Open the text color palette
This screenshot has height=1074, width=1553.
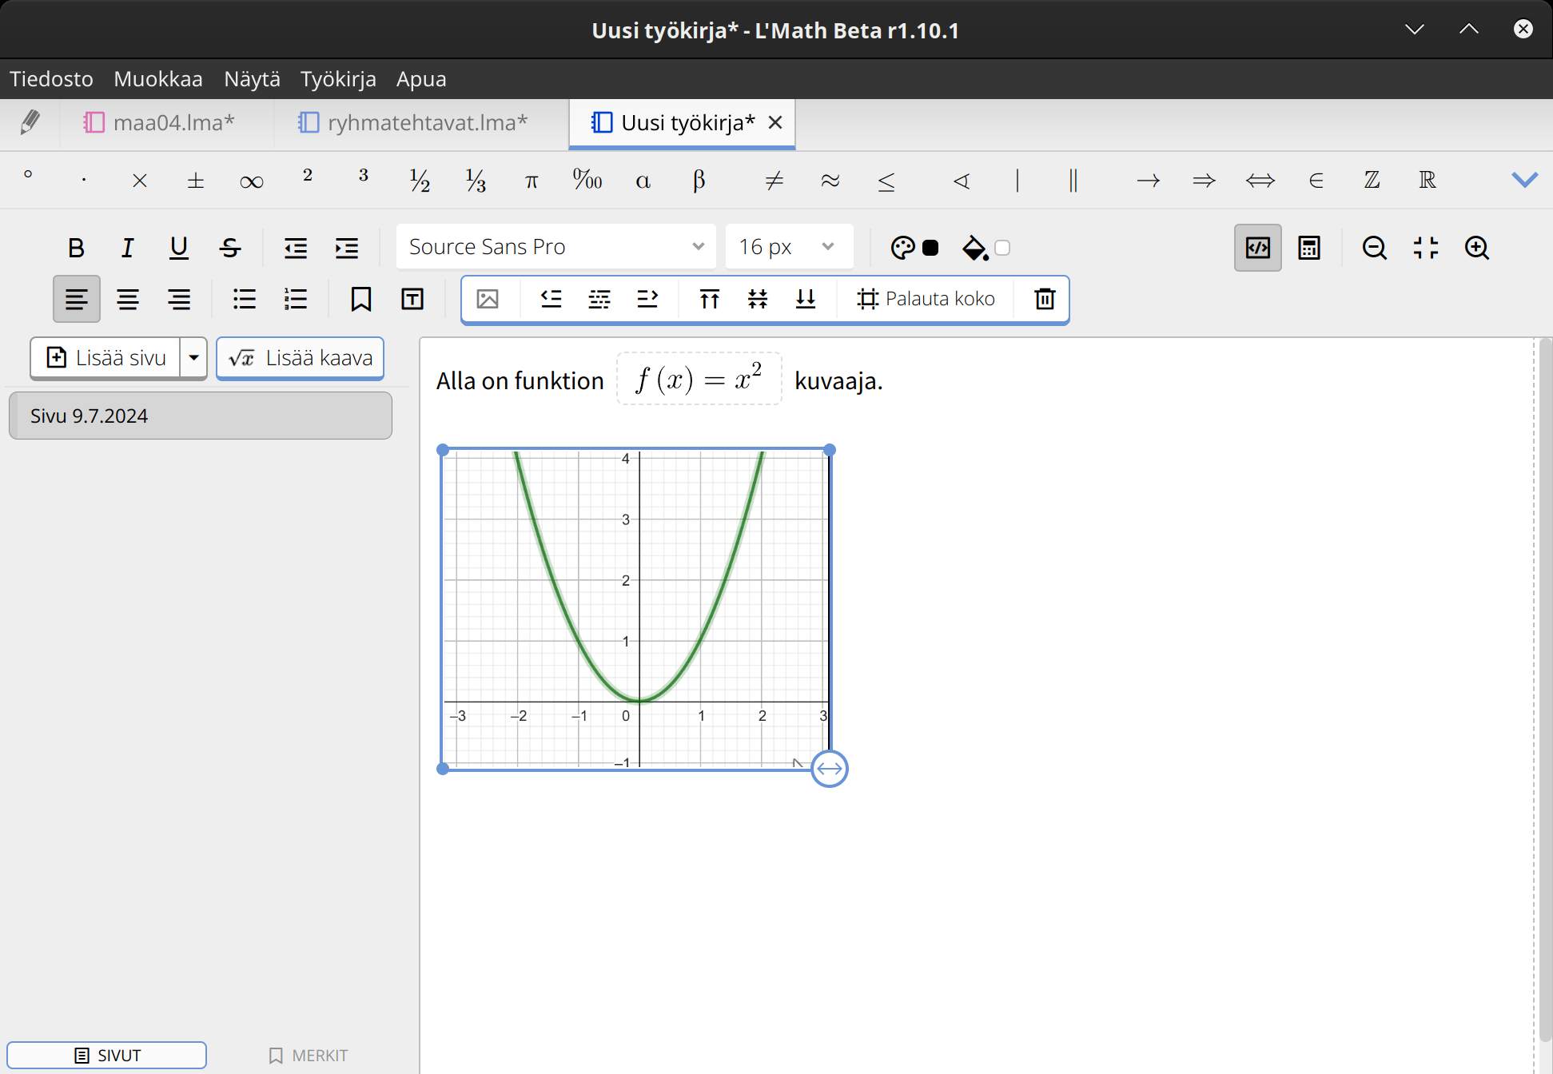click(902, 248)
